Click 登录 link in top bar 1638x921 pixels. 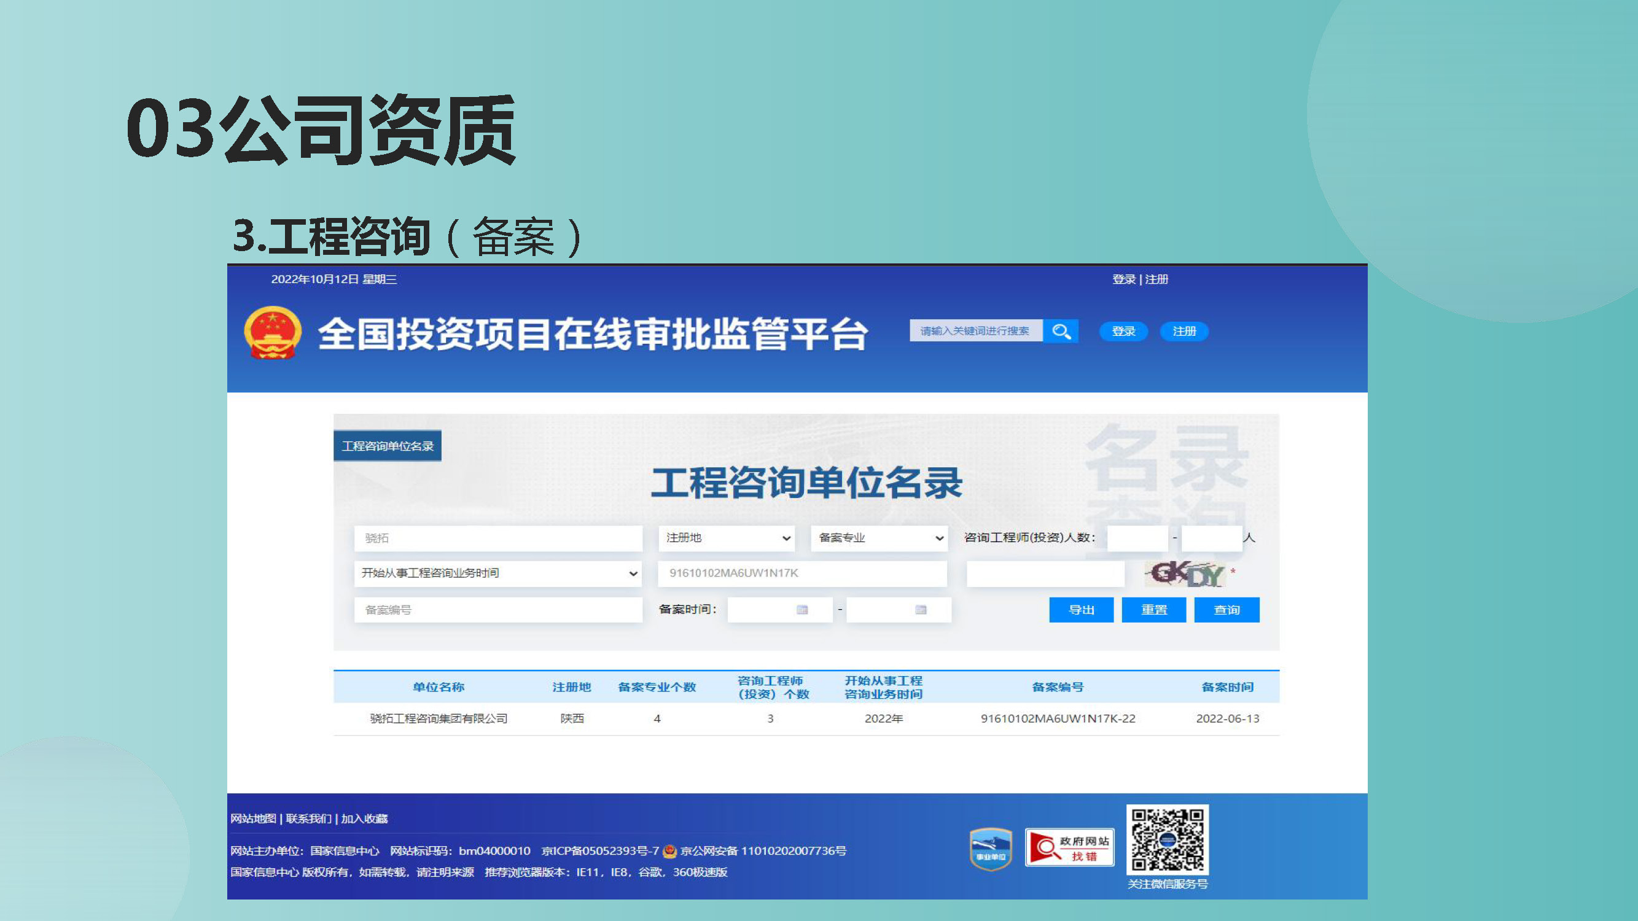[1123, 279]
